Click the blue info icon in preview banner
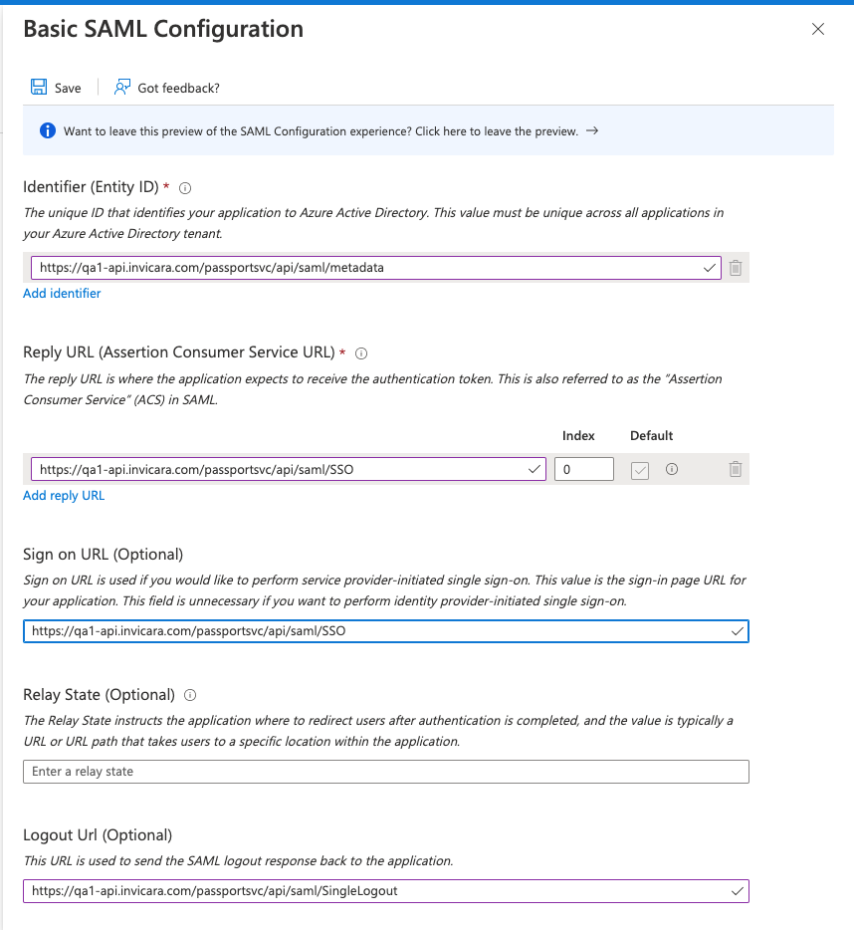Image resolution: width=854 pixels, height=930 pixels. pos(47,131)
